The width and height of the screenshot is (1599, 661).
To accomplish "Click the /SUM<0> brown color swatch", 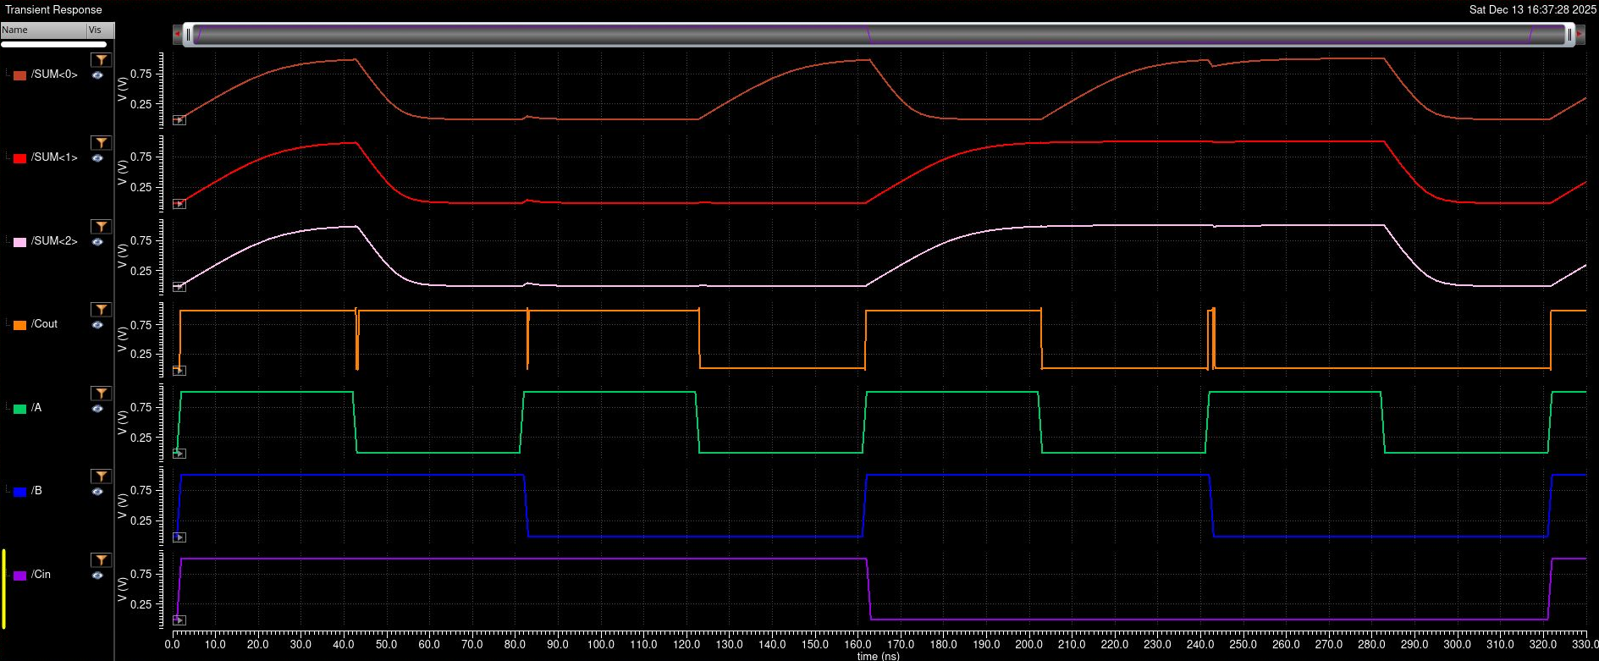I will point(19,75).
